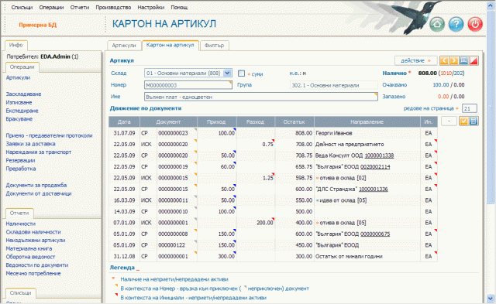Switch to the Филтър tab

point(214,46)
